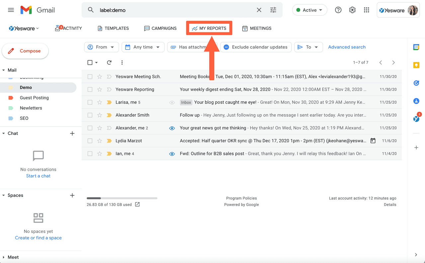The image size is (425, 263).
Task: Enable the Exclude calendar updates filter
Action: click(256, 47)
